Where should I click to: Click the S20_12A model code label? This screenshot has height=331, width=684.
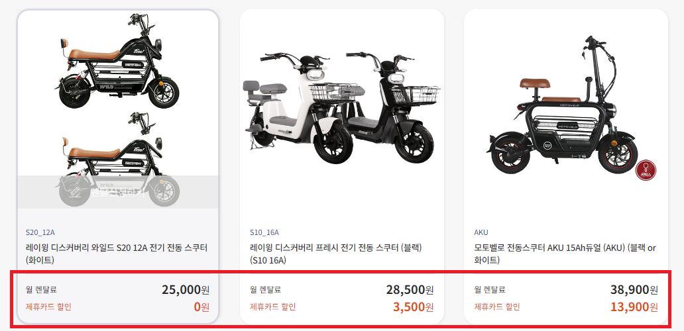(40, 232)
